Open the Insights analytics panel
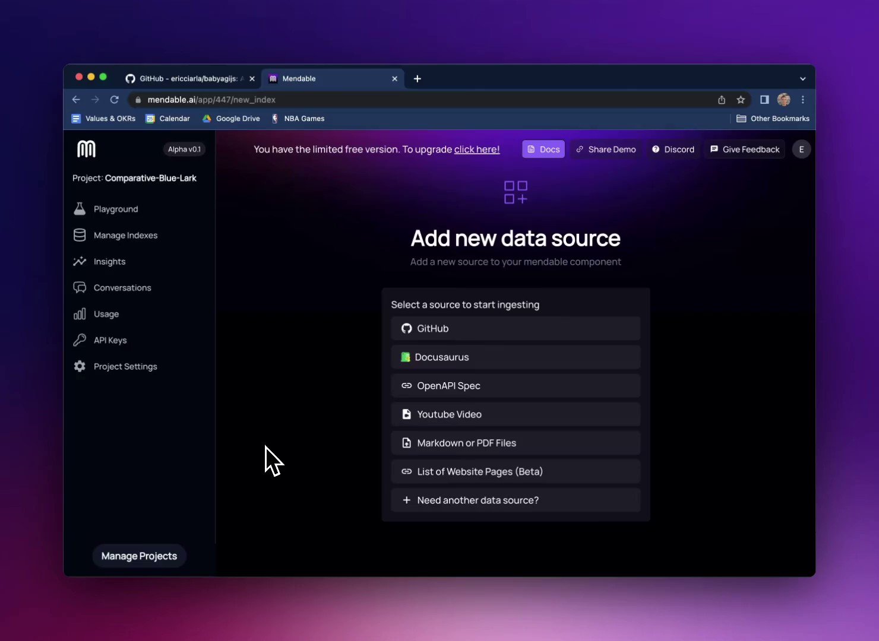This screenshot has height=641, width=879. point(110,261)
